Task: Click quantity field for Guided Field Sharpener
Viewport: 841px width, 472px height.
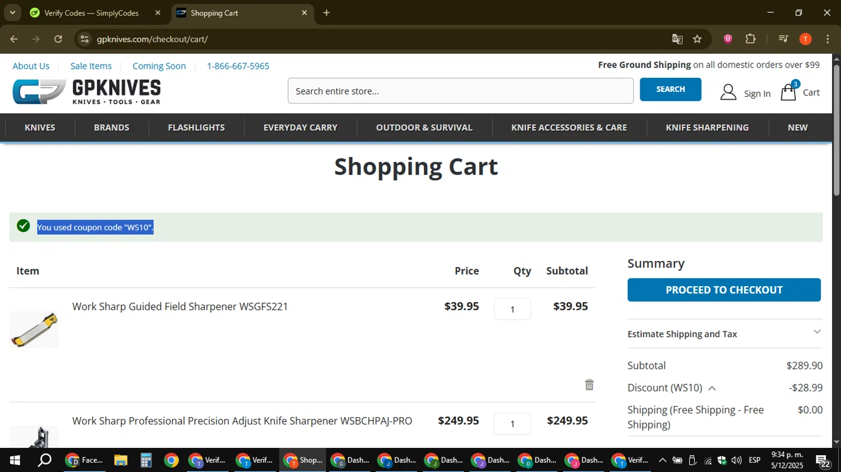Action: [x=512, y=309]
